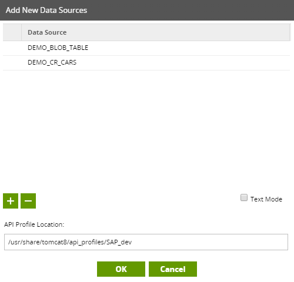This screenshot has width=294, height=282.
Task: Place cursor before /usr in path field
Action: pyautogui.click(x=8, y=242)
